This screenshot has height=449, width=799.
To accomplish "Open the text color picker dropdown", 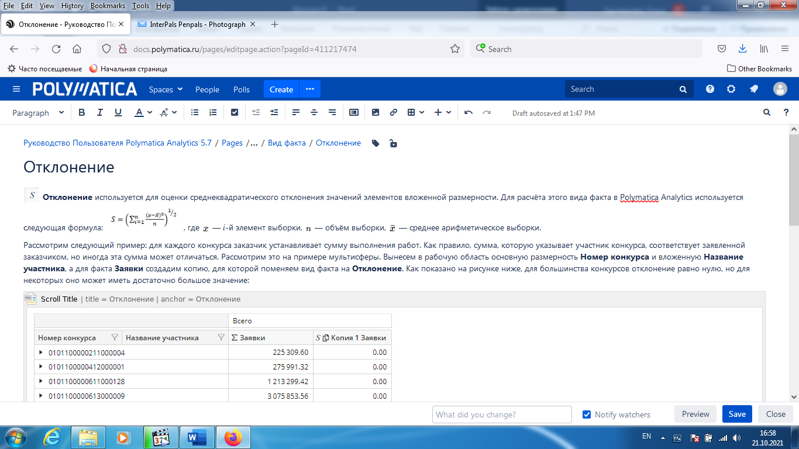I will coord(150,113).
